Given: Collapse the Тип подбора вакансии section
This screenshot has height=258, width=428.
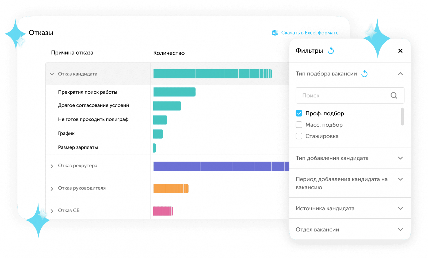Looking at the screenshot, I should click(x=400, y=74).
